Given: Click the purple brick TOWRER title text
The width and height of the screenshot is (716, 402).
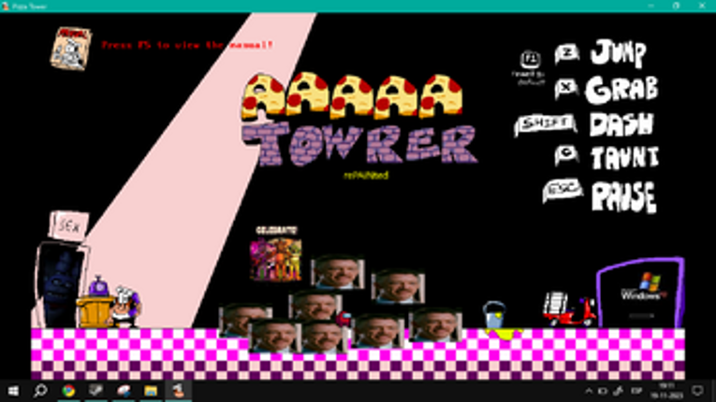Looking at the screenshot, I should pyautogui.click(x=359, y=144).
